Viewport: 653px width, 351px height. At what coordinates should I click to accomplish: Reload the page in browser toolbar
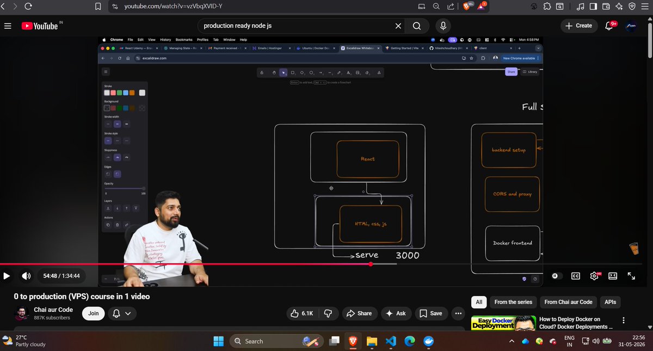click(x=28, y=6)
